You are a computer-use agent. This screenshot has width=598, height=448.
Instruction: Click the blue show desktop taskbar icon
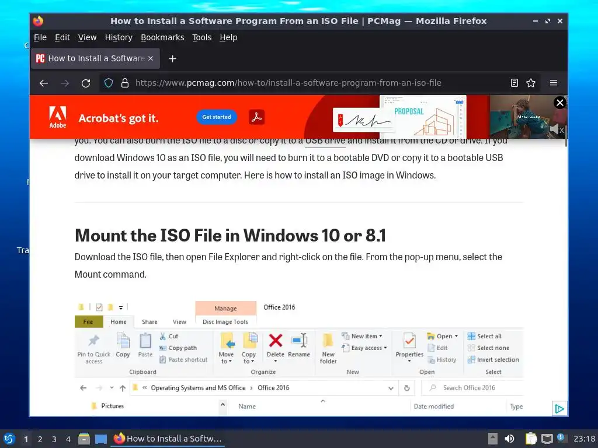coord(100,439)
